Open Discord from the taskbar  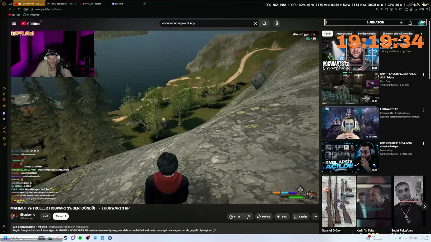73,238
